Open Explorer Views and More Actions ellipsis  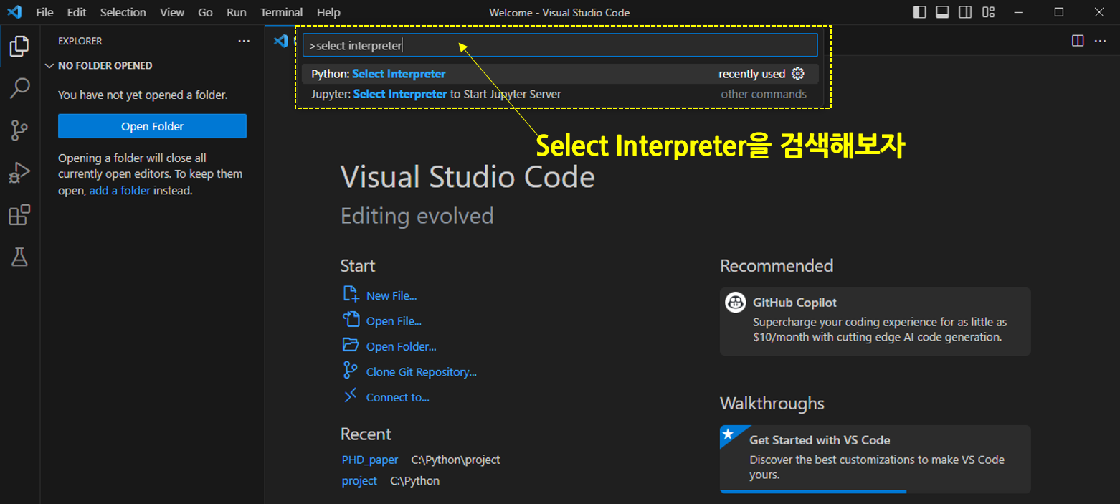244,41
